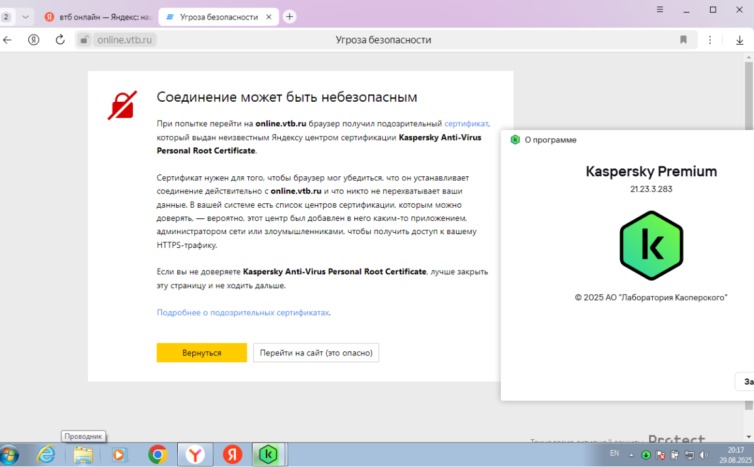Open the open-padlock connection info icon
This screenshot has height=467, width=754.
point(84,40)
